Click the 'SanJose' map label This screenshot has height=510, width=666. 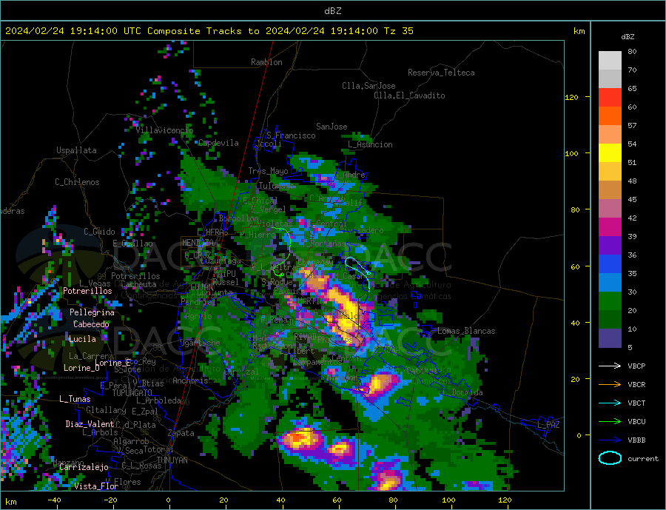pos(332,127)
